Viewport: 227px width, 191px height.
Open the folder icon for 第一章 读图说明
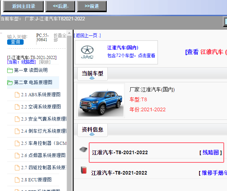pos(10,70)
